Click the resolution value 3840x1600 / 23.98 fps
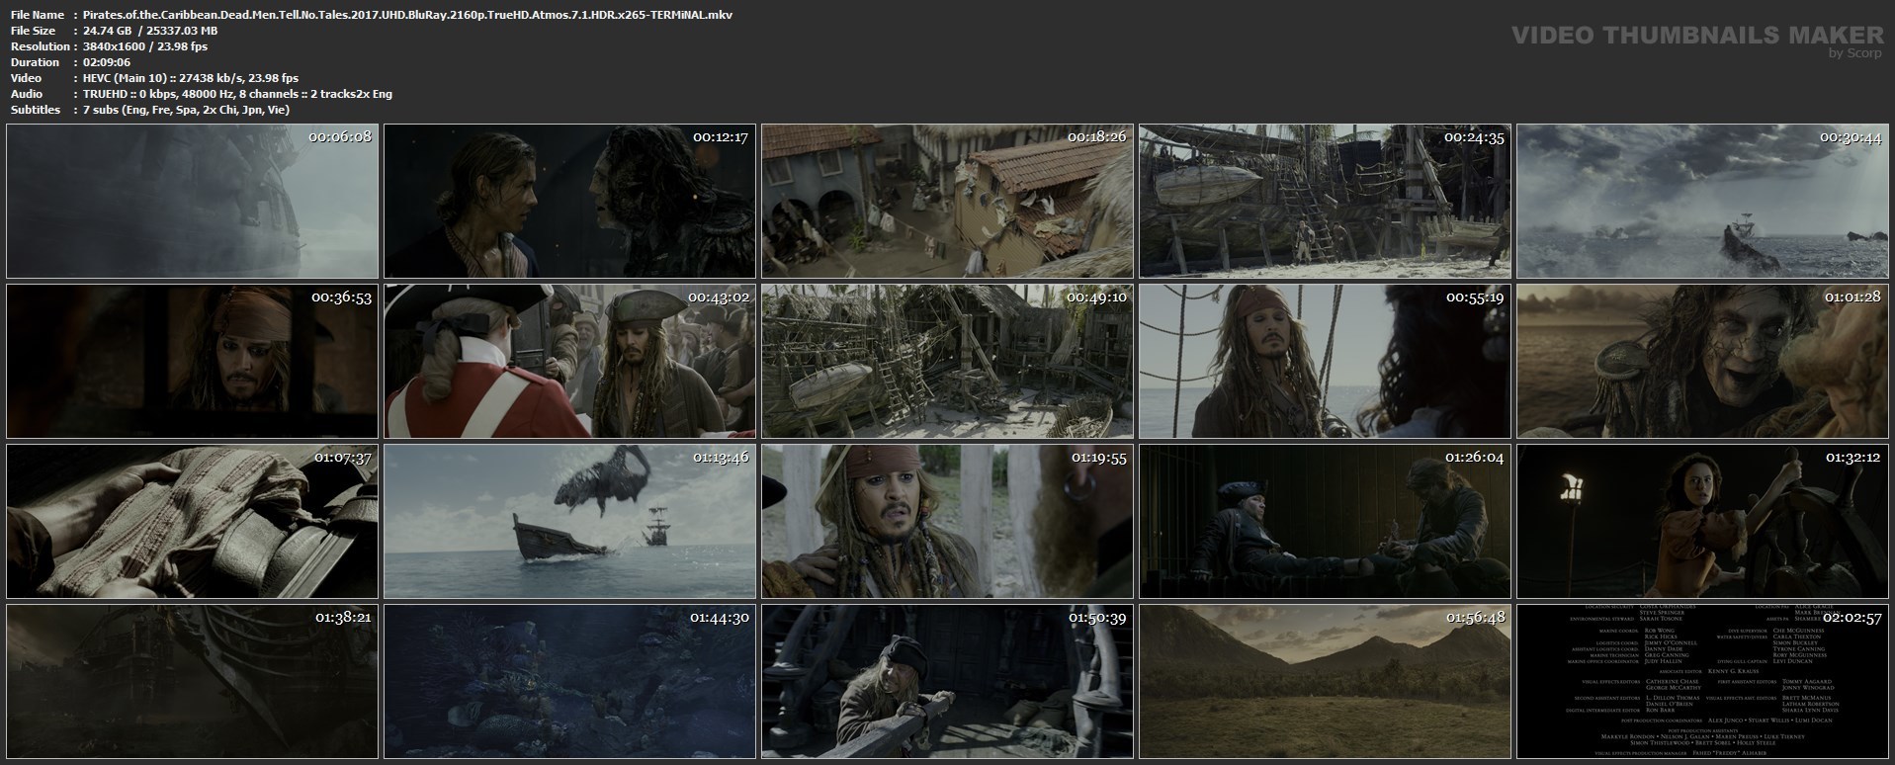 click(145, 46)
